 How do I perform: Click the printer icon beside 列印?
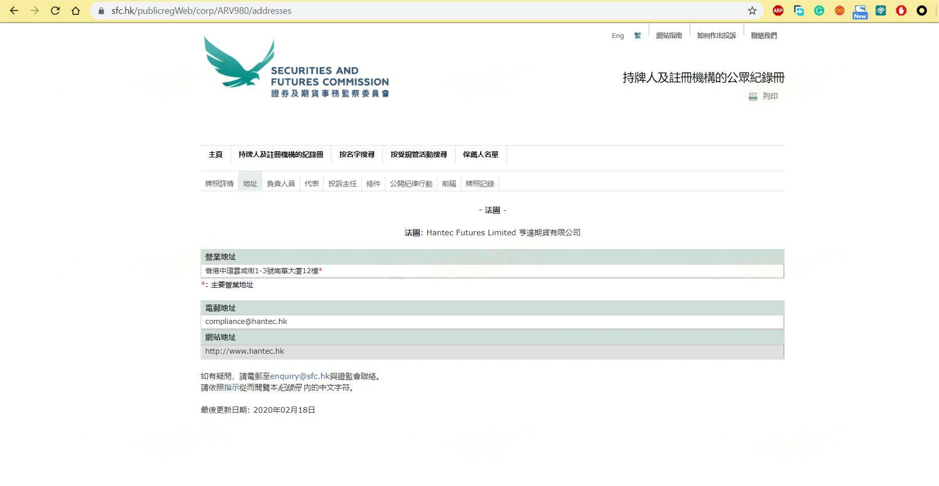point(753,96)
